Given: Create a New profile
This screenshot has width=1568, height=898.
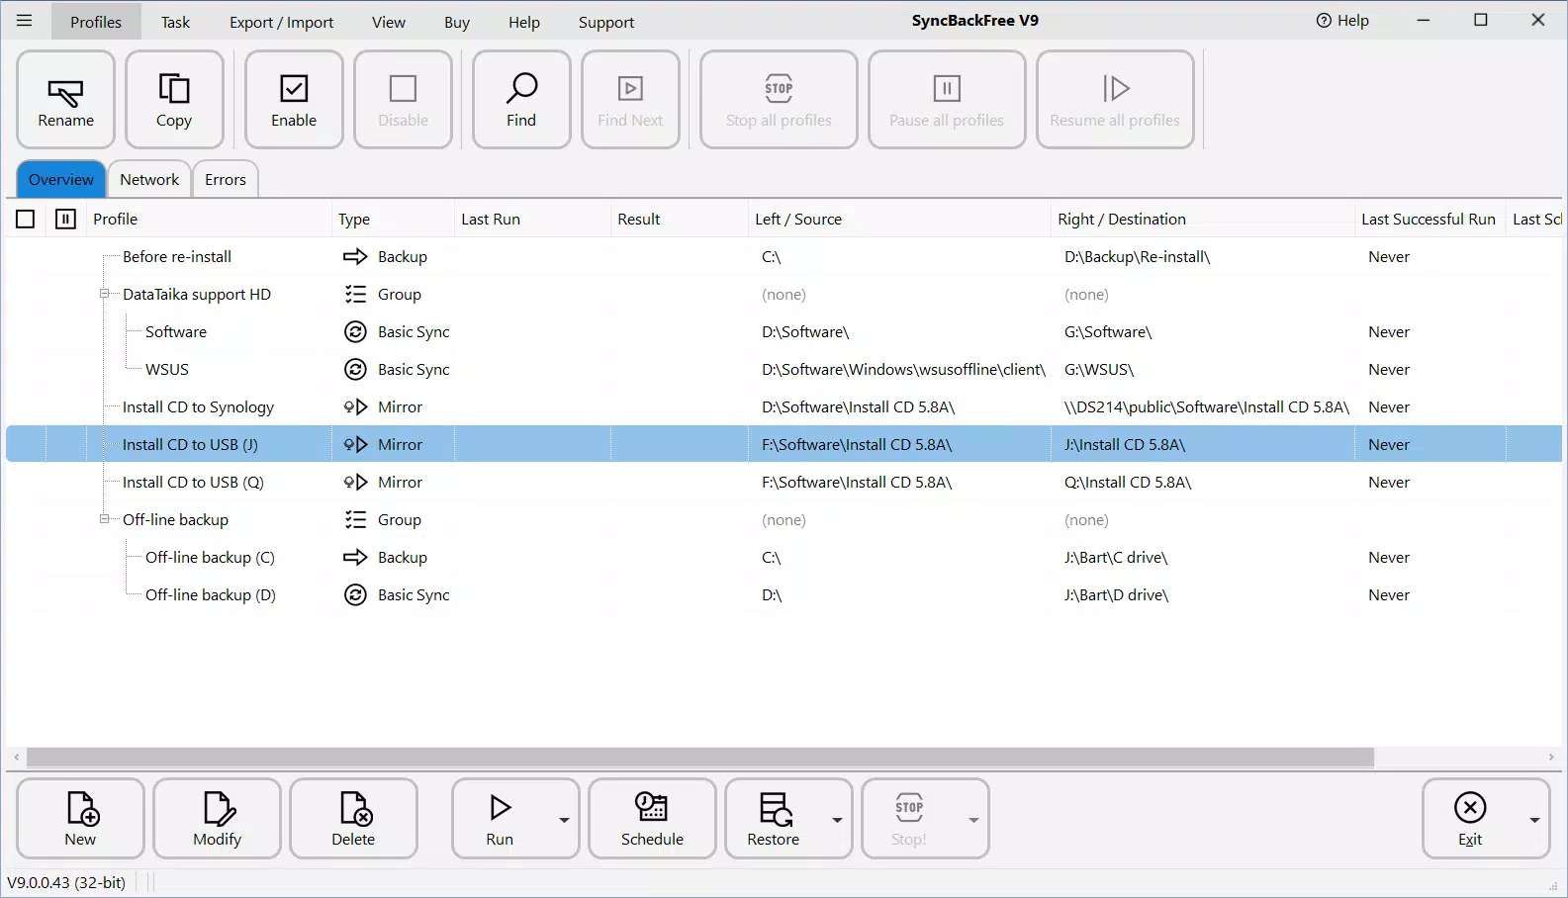Looking at the screenshot, I should 80,819.
